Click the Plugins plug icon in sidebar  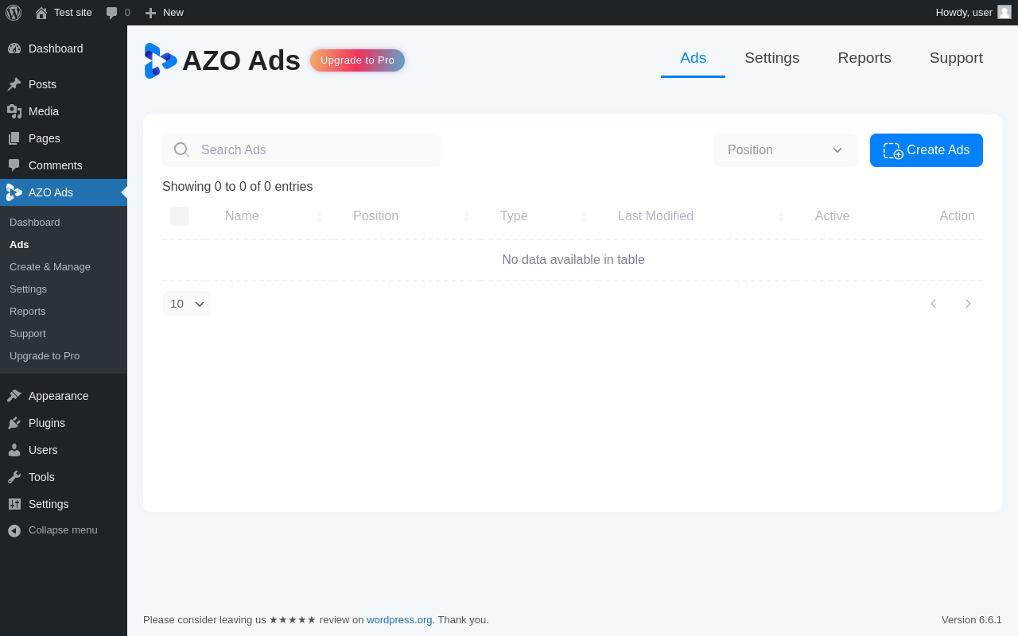point(14,423)
